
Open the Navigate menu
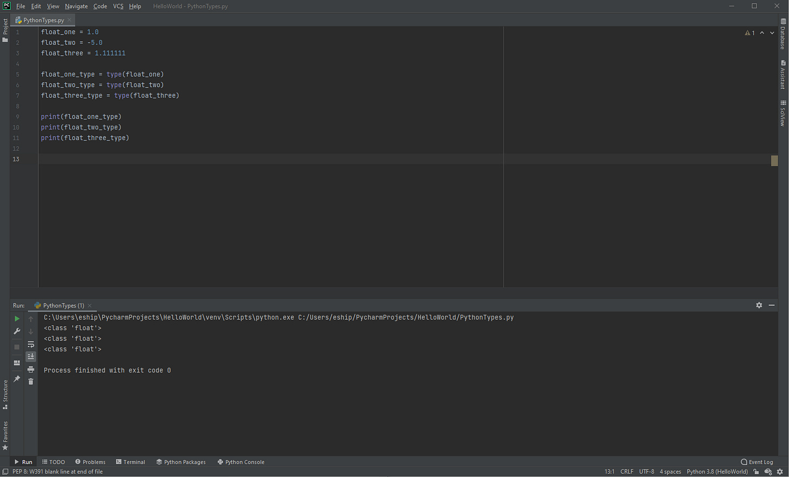76,6
